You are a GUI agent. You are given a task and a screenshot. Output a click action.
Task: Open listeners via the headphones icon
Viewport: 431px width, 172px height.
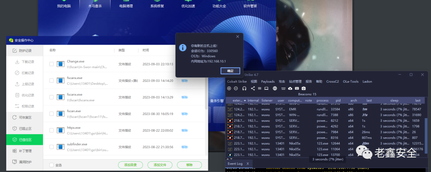tap(244, 88)
